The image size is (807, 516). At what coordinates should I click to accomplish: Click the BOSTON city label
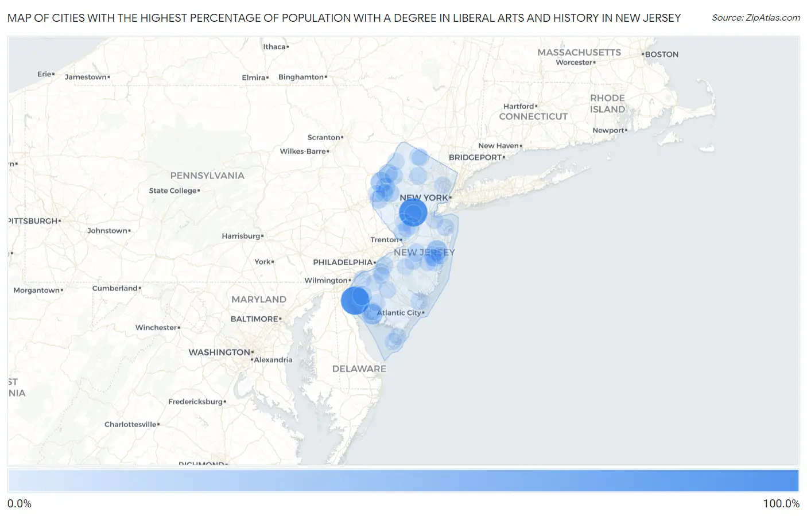point(662,55)
